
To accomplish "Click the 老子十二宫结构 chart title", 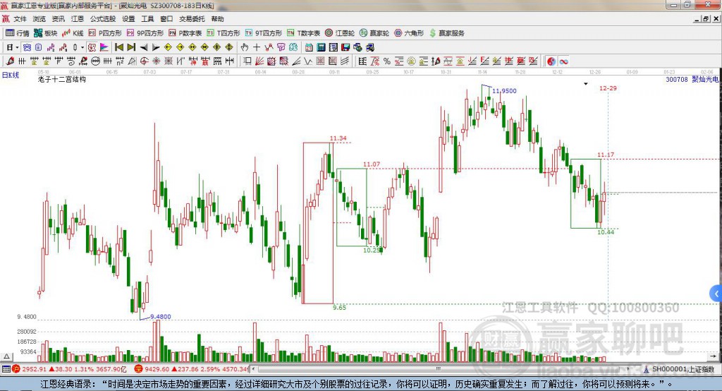I will pos(62,79).
